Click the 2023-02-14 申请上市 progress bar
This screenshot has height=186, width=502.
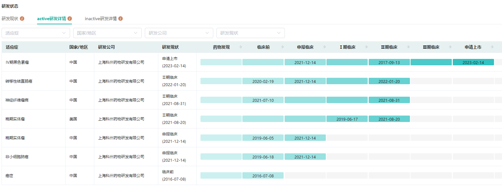point(473,62)
